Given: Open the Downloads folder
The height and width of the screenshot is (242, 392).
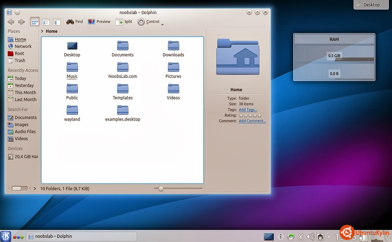Looking at the screenshot, I should (173, 46).
